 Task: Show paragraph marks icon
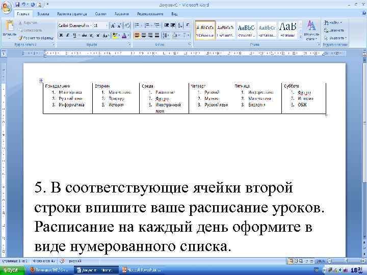coord(188,25)
